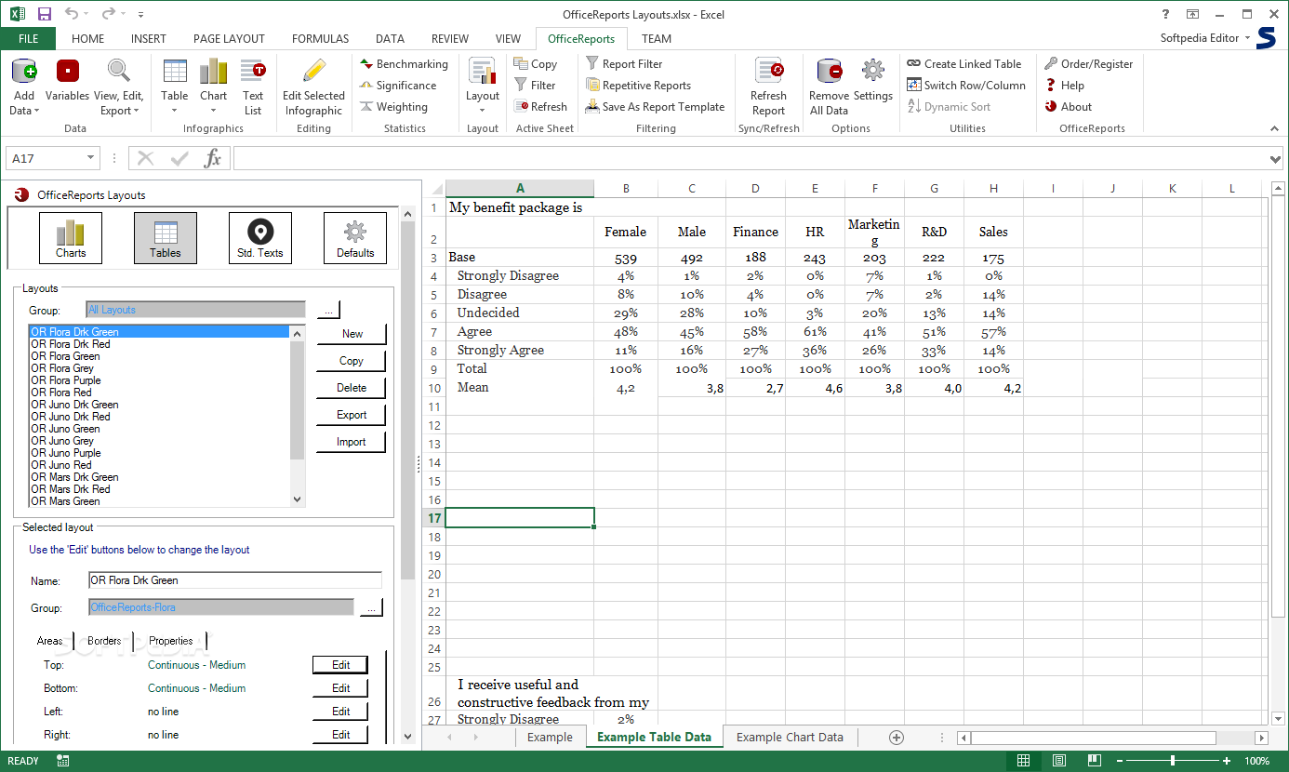1289x772 pixels.
Task: Click the zoom in plus button
Action: click(x=1229, y=761)
